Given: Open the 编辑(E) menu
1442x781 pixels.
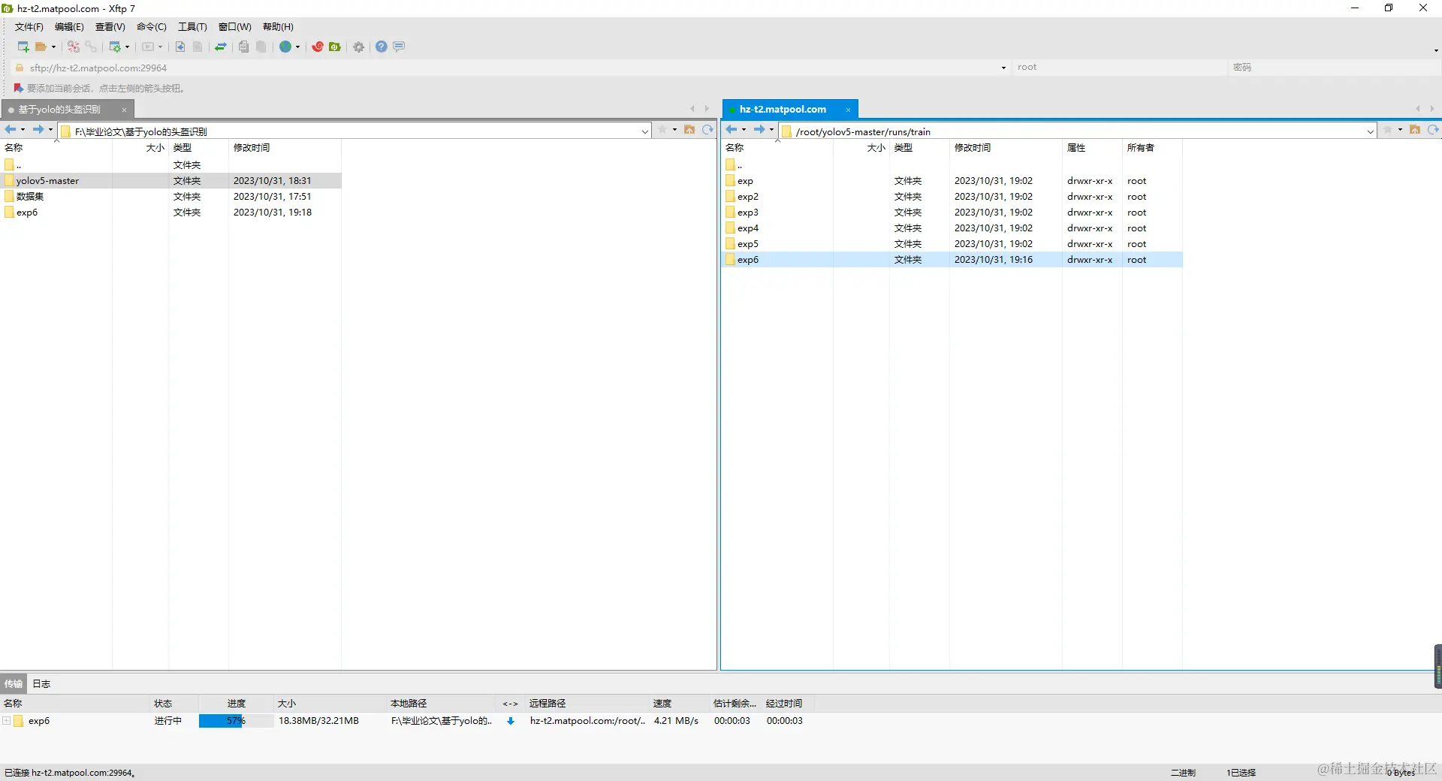Looking at the screenshot, I should (69, 27).
